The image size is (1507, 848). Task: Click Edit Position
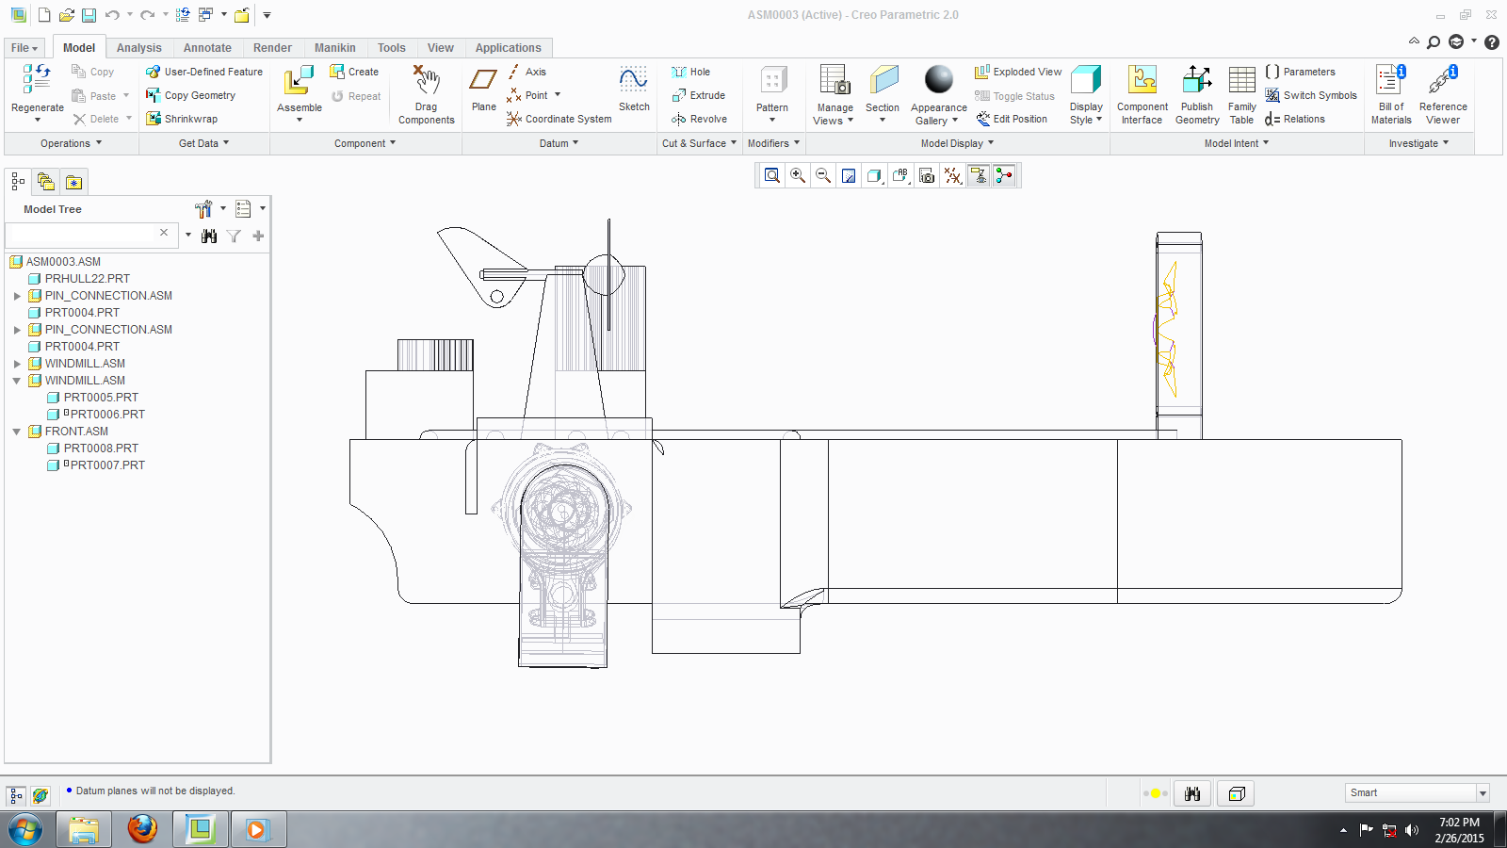[x=1012, y=119]
